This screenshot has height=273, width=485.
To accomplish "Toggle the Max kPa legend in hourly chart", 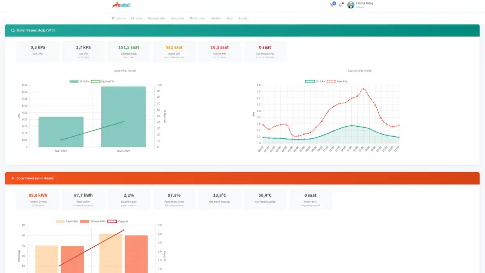I will tap(337, 81).
